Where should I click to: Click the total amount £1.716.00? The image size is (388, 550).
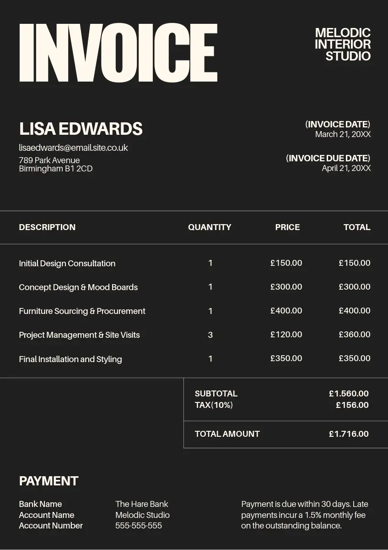click(349, 434)
